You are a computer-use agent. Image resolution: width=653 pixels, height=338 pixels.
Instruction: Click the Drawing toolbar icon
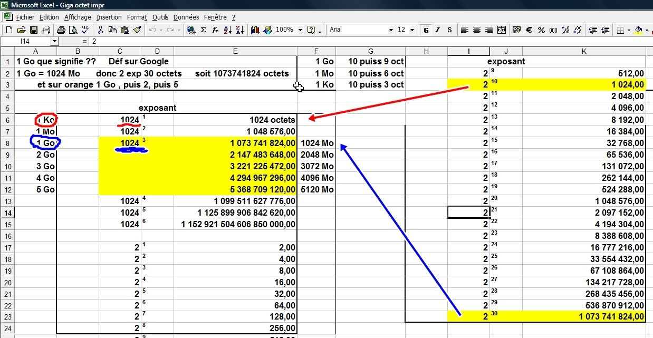coord(268,30)
